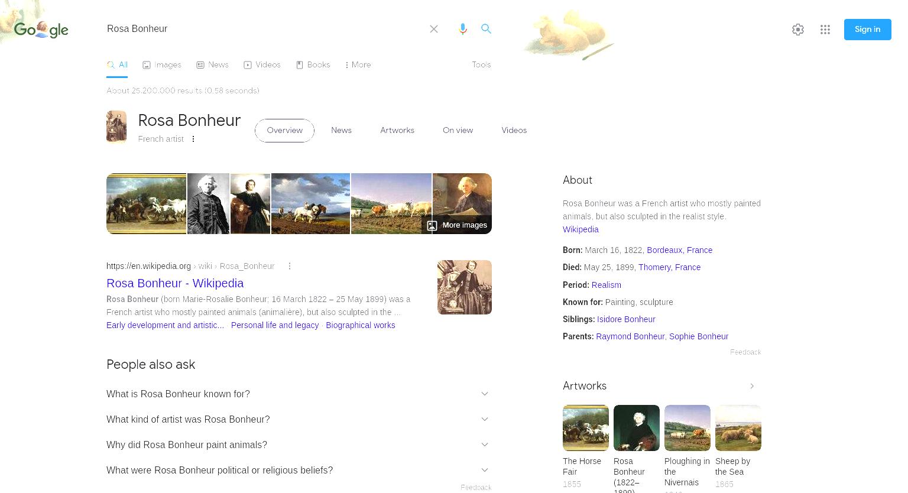908x493 pixels.
Task: Select the All results tab
Action: [x=117, y=65]
